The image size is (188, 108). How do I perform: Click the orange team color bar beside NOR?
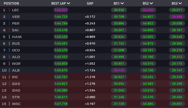tap(9, 64)
